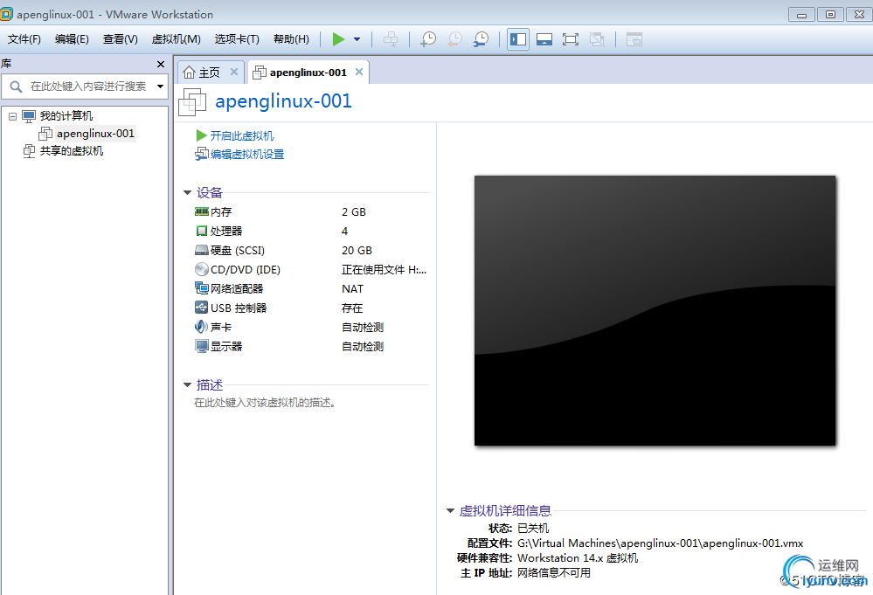Image resolution: width=873 pixels, height=595 pixels.
Task: Click the description text field placeholder
Action: pyautogui.click(x=265, y=403)
